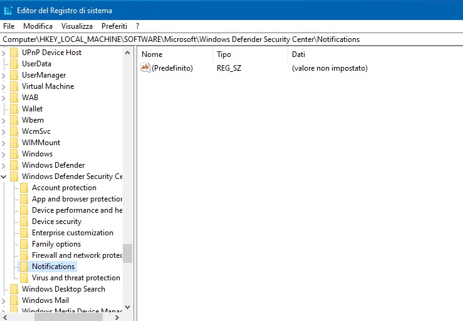463x321 pixels.
Task: Expand the WAB key
Action: coord(4,98)
